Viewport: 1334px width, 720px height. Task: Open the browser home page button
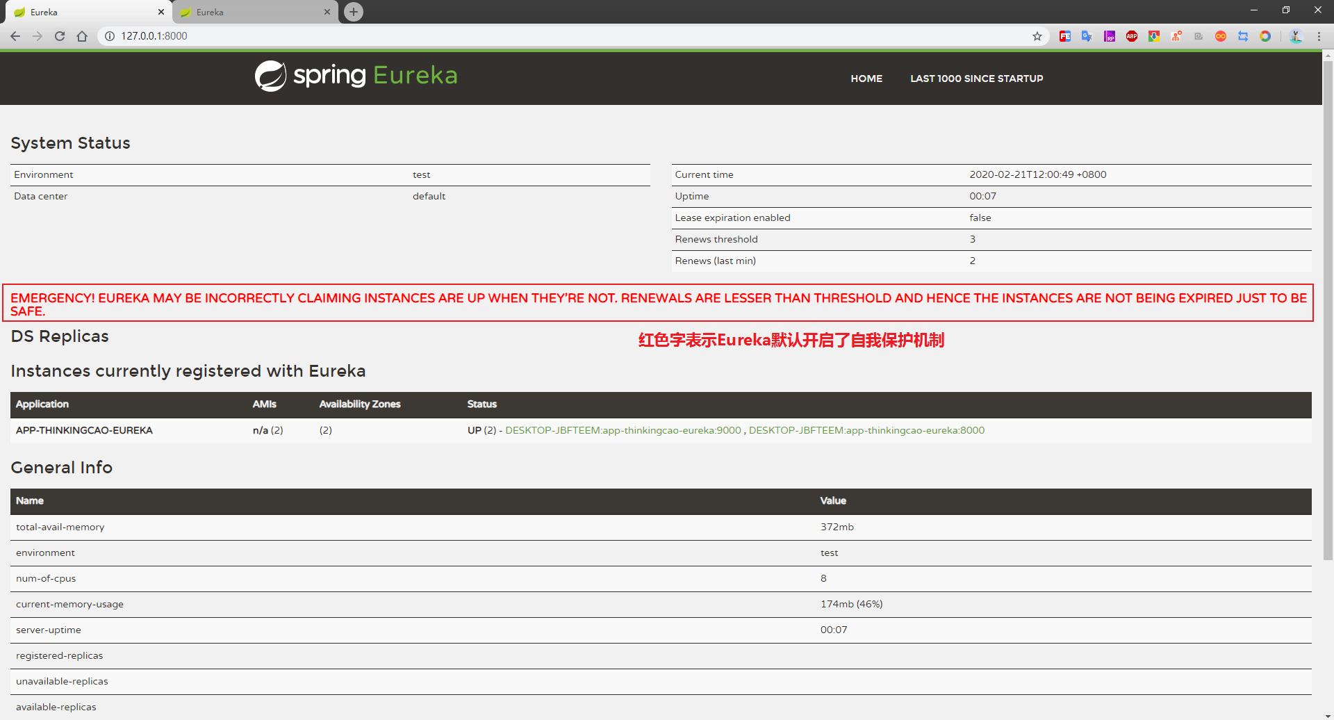(x=82, y=36)
